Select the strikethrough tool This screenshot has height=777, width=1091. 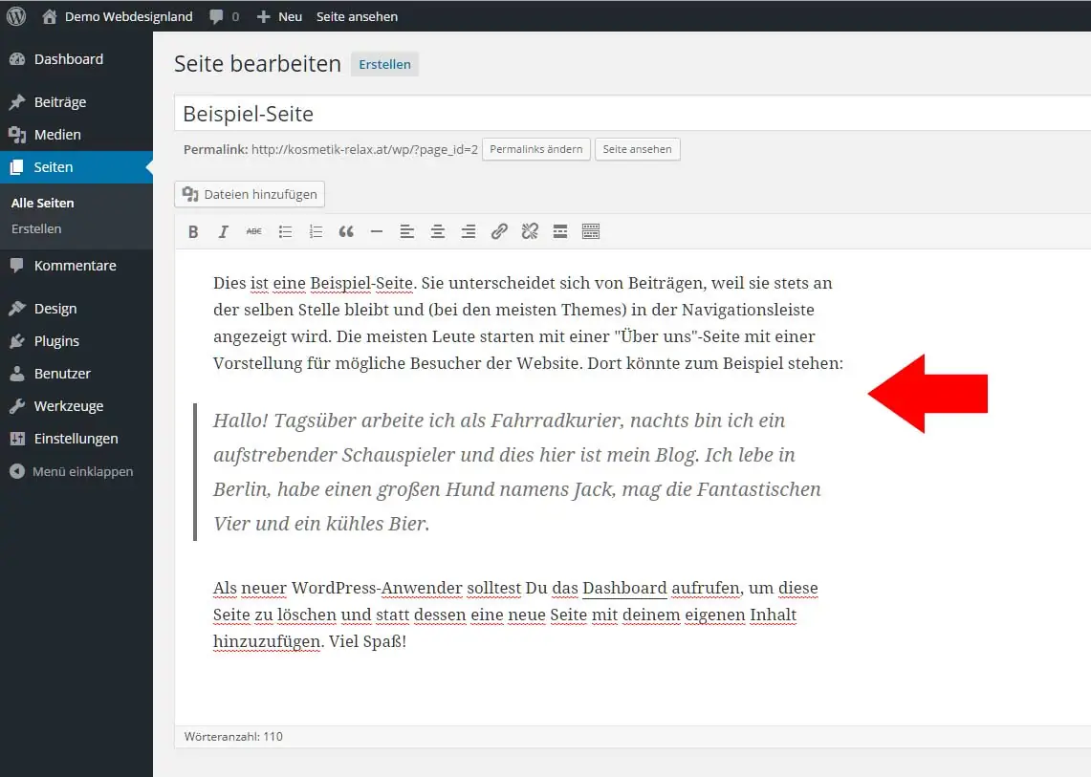click(253, 230)
